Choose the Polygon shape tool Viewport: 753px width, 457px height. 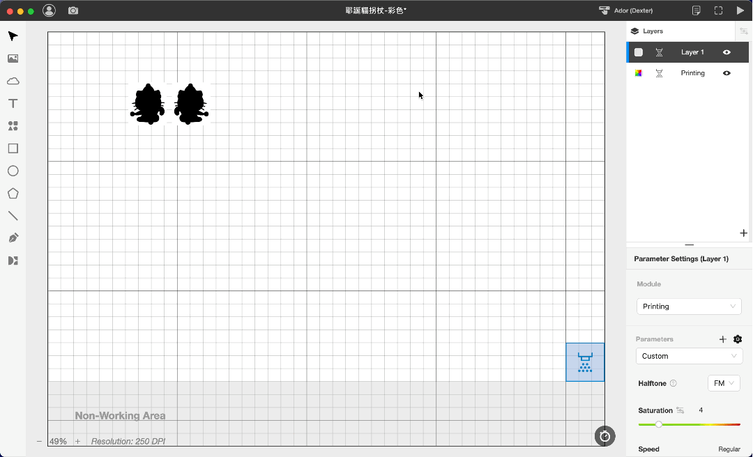tap(13, 194)
